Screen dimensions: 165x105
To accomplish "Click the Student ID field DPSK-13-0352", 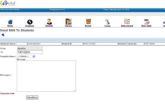I will (x=100, y=44).
